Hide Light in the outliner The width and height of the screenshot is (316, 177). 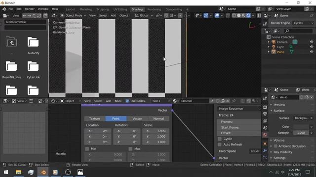click(x=312, y=47)
